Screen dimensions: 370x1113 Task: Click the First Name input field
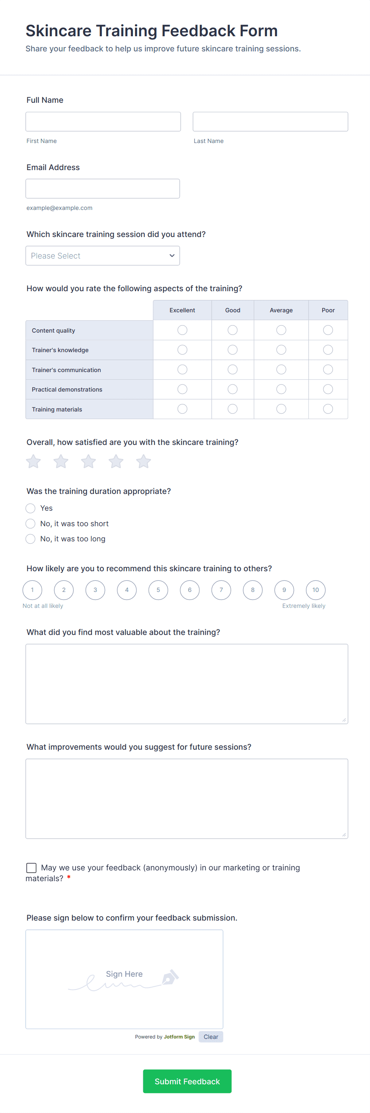pos(103,121)
